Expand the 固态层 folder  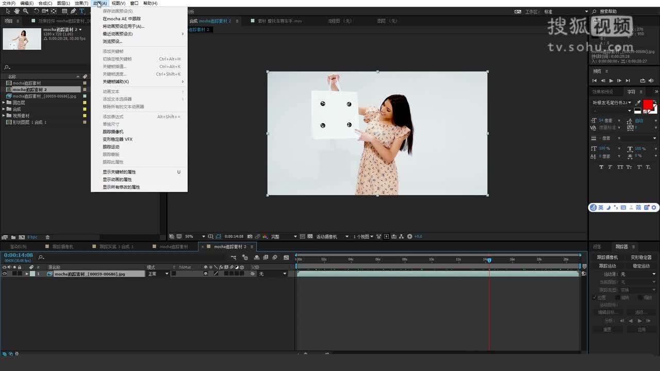(x=4, y=103)
